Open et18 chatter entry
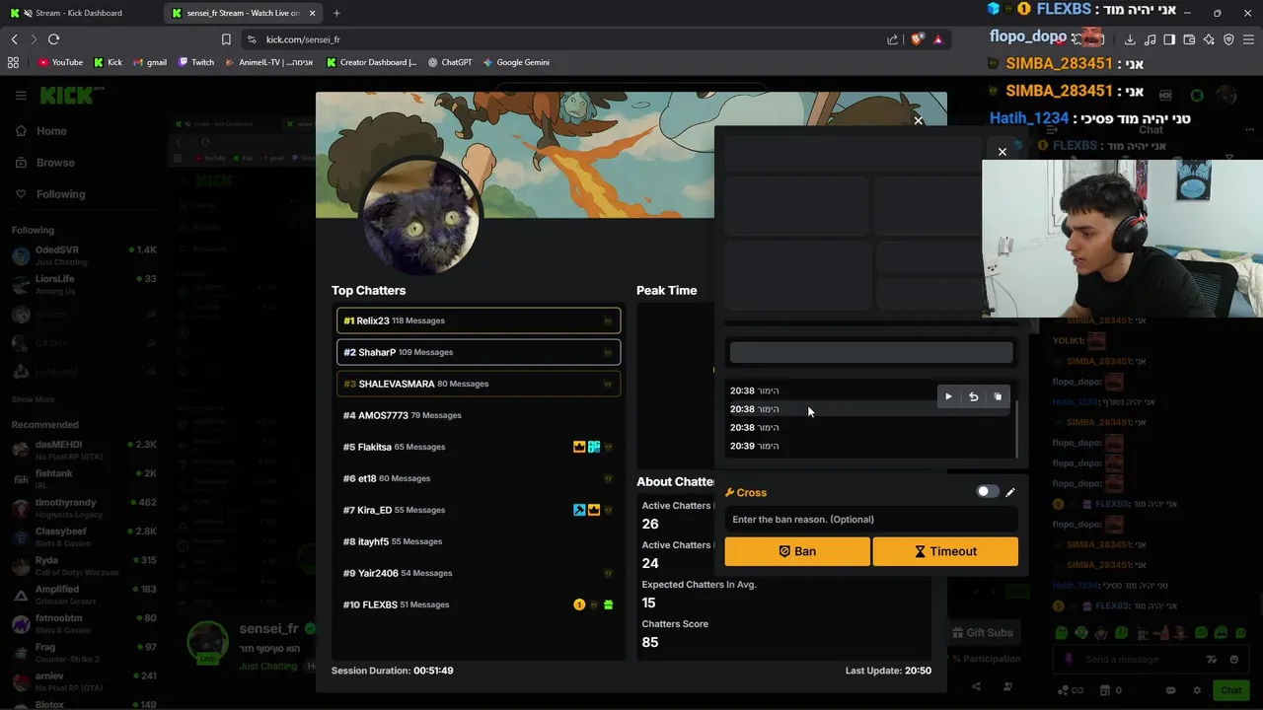 coord(479,478)
